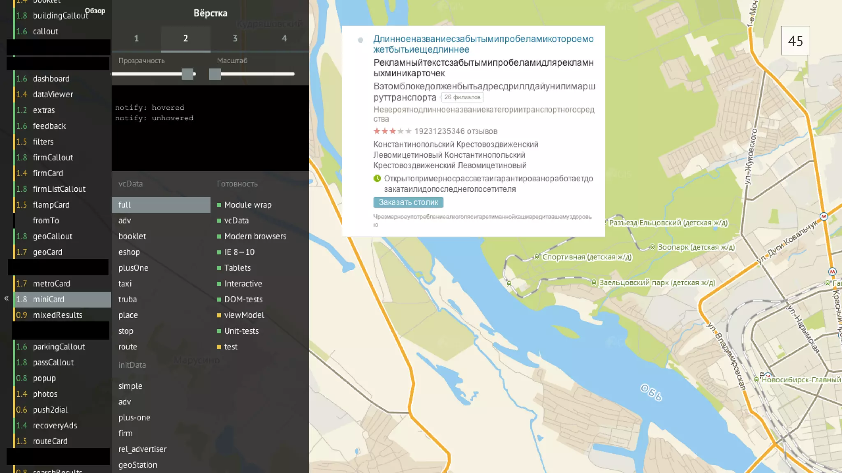Switch to layout tab 1

point(136,39)
